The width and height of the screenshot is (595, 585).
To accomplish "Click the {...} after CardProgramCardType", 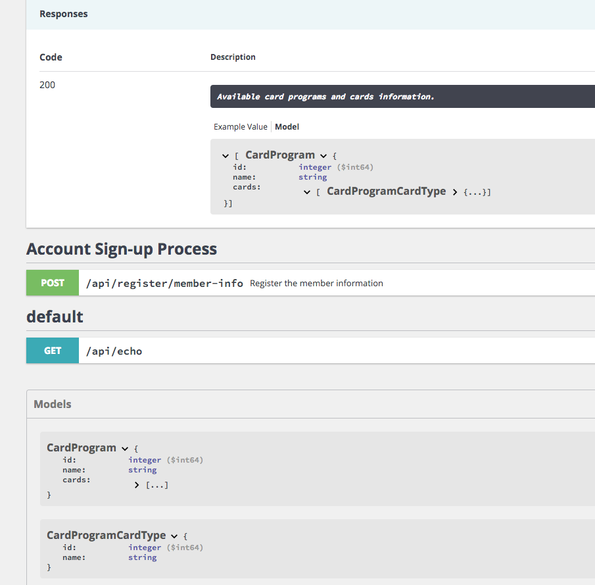I will (x=475, y=191).
